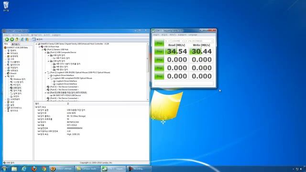Click the top Stop button beside the dropdowns

pos(159,43)
